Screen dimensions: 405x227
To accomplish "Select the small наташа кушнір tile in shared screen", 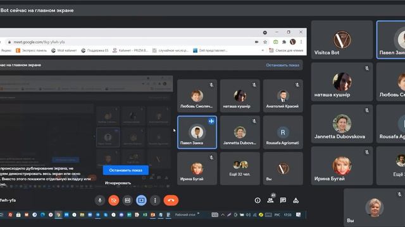I will 240,96.
